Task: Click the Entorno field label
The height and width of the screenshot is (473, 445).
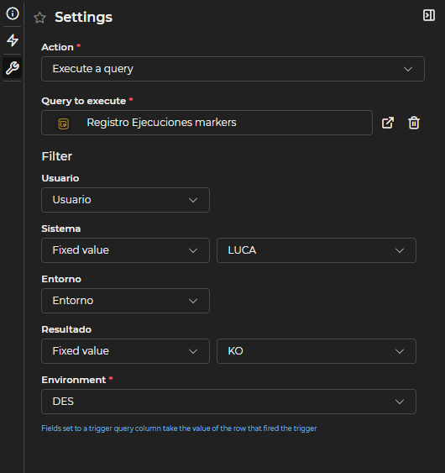Action: [61, 279]
